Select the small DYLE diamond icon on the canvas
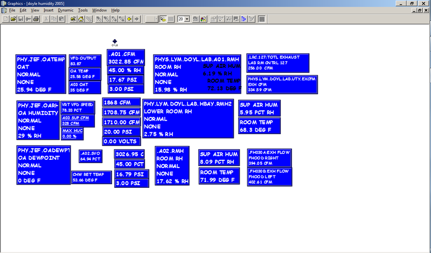The height and width of the screenshot is (253, 431). point(114,41)
